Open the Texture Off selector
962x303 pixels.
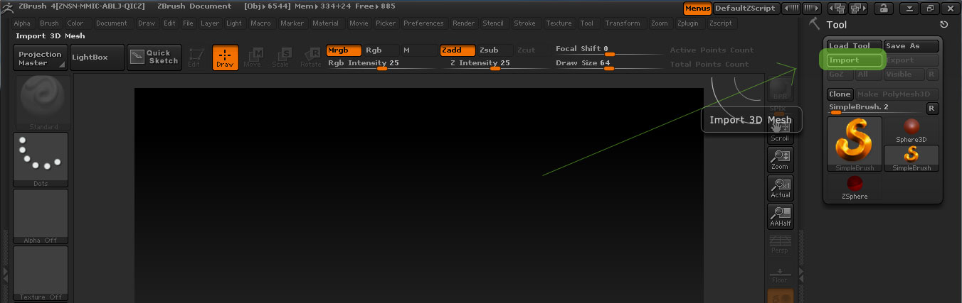pyautogui.click(x=41, y=273)
